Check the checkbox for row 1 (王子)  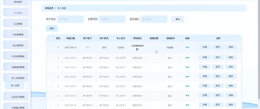click(x=51, y=48)
